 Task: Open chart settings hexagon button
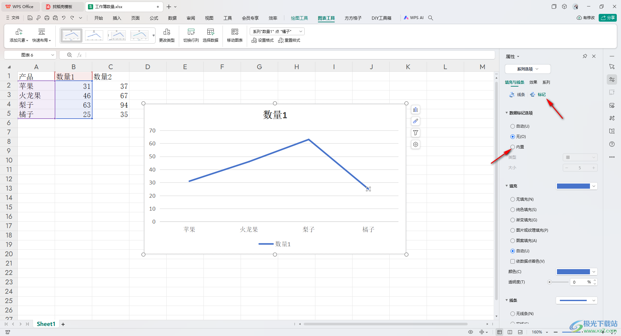coord(416,144)
